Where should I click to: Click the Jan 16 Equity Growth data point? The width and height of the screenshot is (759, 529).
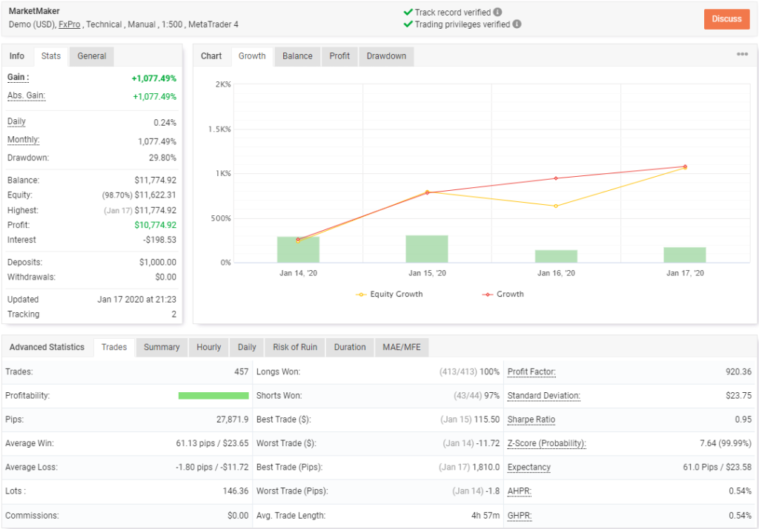556,206
